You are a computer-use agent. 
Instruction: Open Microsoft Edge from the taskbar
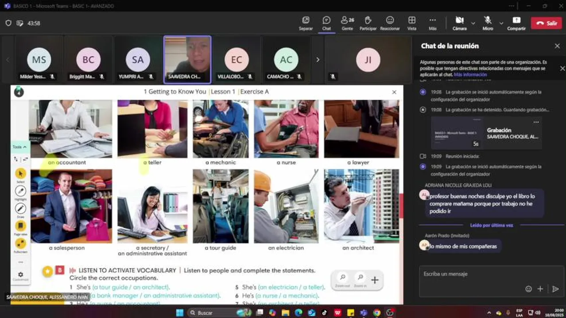point(298,313)
